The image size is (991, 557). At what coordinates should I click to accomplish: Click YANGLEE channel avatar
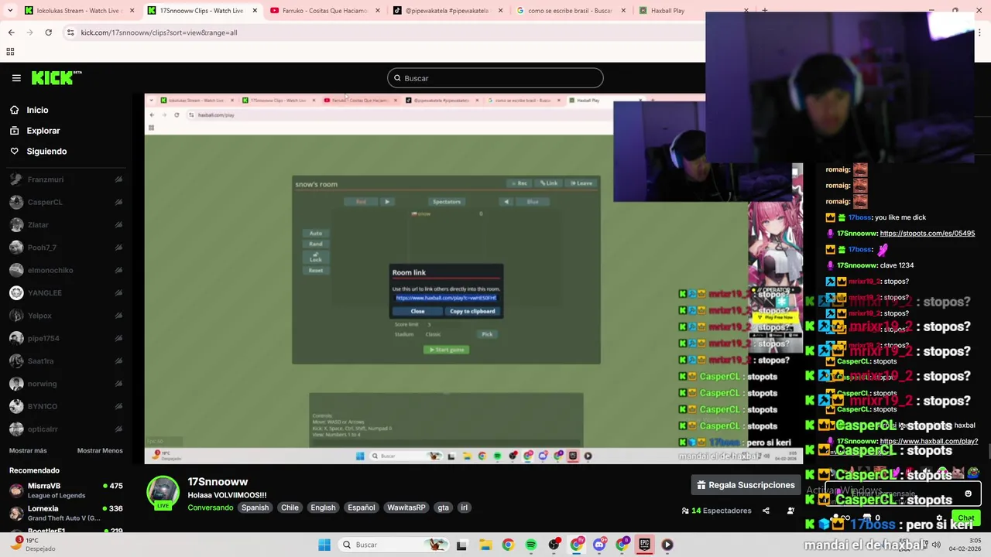pyautogui.click(x=16, y=292)
